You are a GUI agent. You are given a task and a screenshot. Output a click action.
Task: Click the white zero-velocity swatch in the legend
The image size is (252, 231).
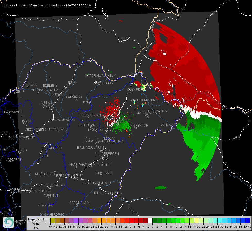pyautogui.click(x=150, y=220)
